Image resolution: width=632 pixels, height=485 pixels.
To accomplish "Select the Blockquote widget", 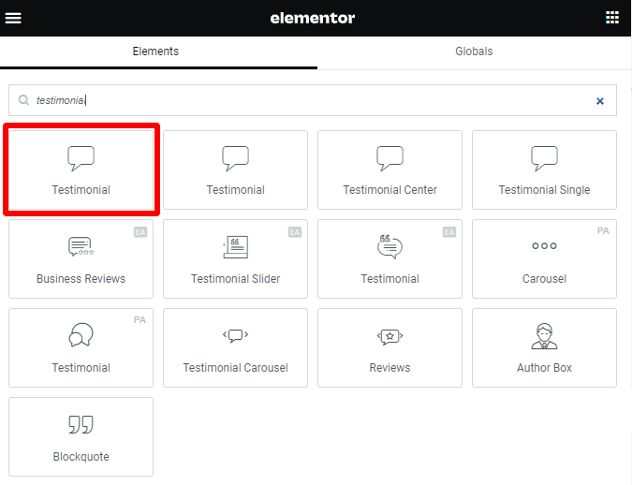I will [81, 437].
